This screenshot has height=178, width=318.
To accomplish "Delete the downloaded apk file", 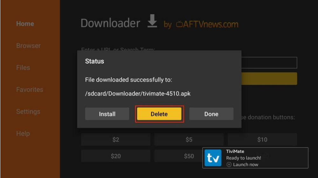I will click(159, 114).
